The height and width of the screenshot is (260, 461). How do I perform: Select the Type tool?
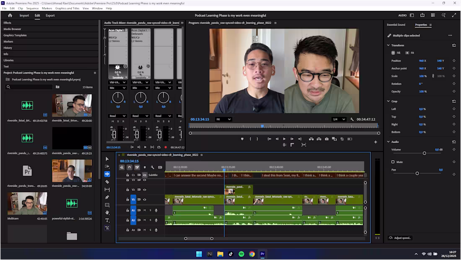(107, 220)
